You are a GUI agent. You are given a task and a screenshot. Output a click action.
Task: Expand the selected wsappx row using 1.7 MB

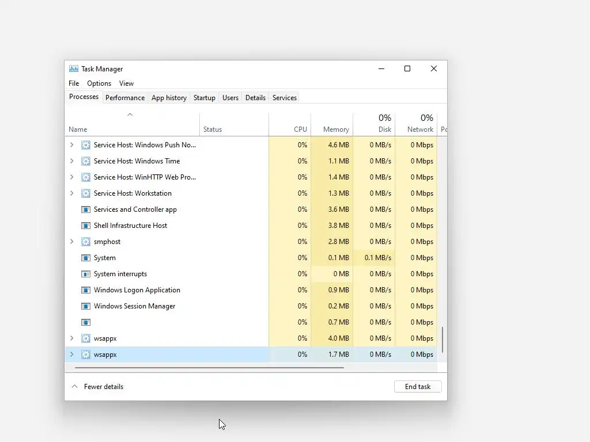(72, 355)
